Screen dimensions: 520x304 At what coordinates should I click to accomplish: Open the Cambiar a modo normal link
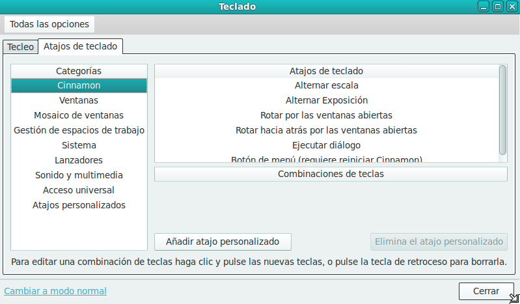(x=55, y=291)
